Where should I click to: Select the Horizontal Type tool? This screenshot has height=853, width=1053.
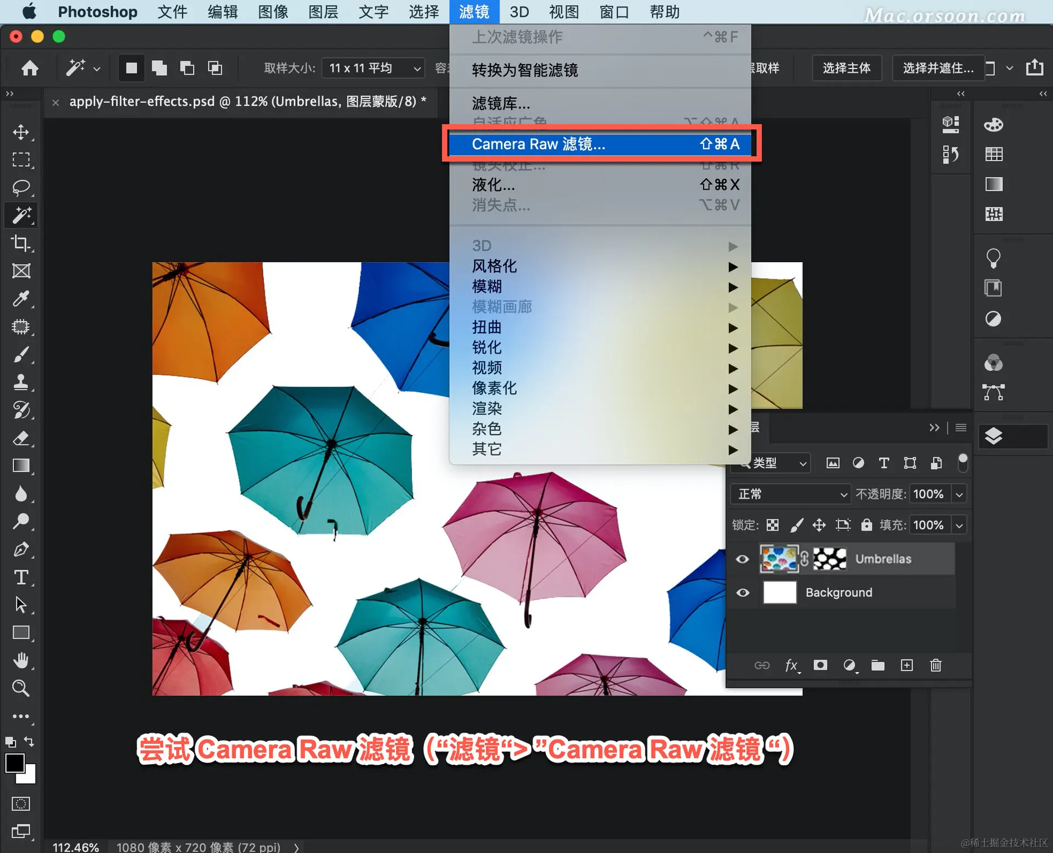pyautogui.click(x=21, y=577)
